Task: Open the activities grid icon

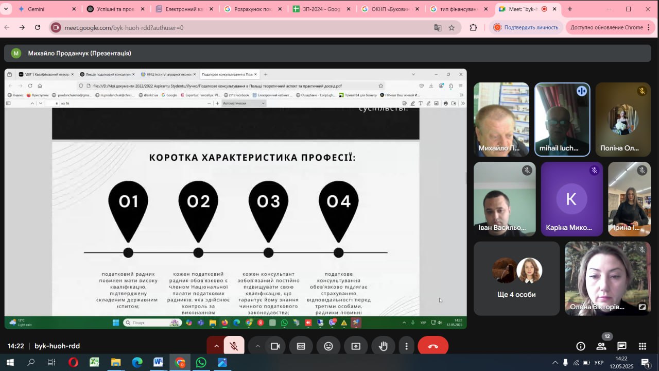Action: [x=643, y=346]
